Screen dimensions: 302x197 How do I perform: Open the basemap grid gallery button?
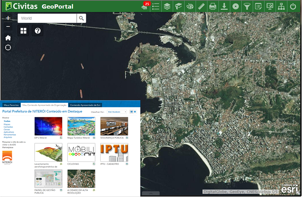[x=23, y=30]
